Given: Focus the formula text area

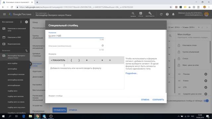Looking at the screenshot, I should tap(86, 76).
